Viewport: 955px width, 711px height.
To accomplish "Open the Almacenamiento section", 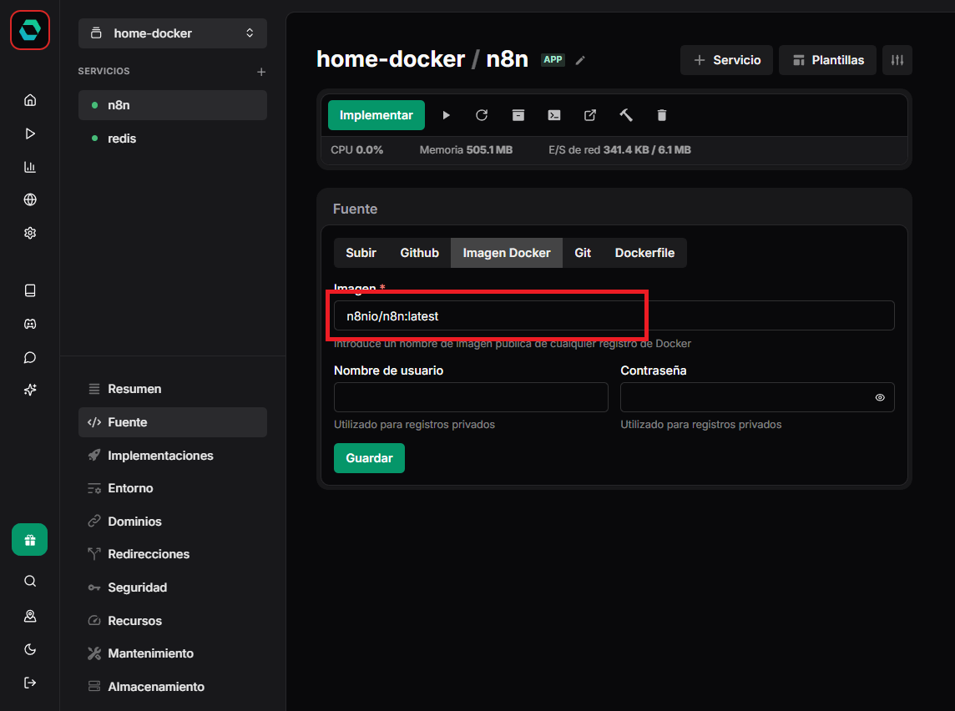I will click(172, 687).
